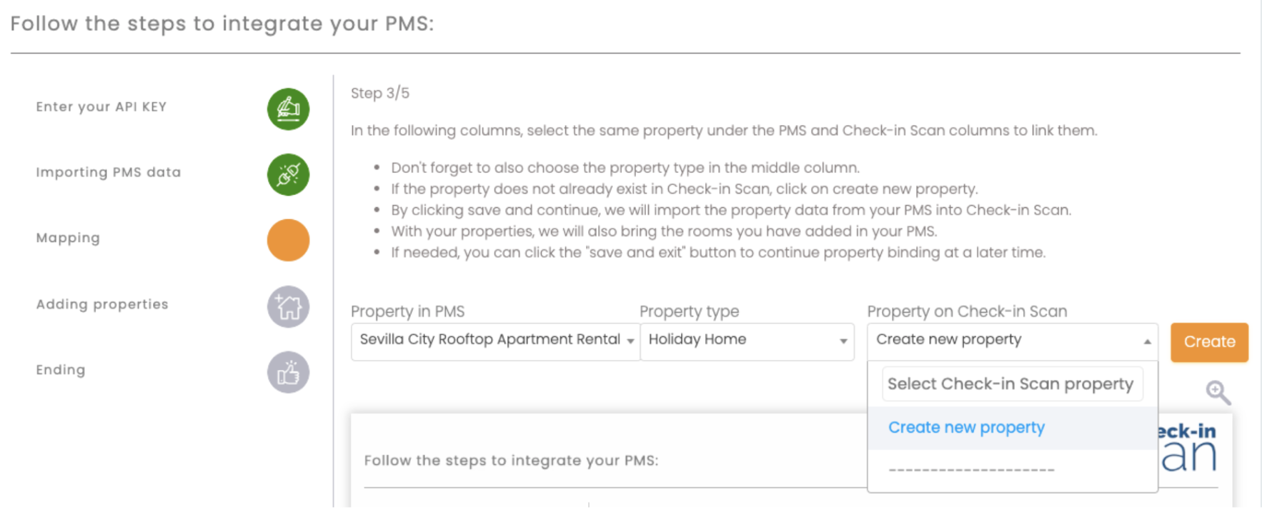Screen dimensions: 1262x517
Task: Click the Check-in Scan logo
Action: coord(1188,448)
